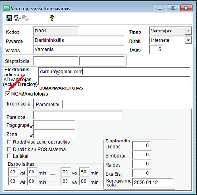Click the Koregavimo data date field
The image size is (197, 195).
pos(153,182)
